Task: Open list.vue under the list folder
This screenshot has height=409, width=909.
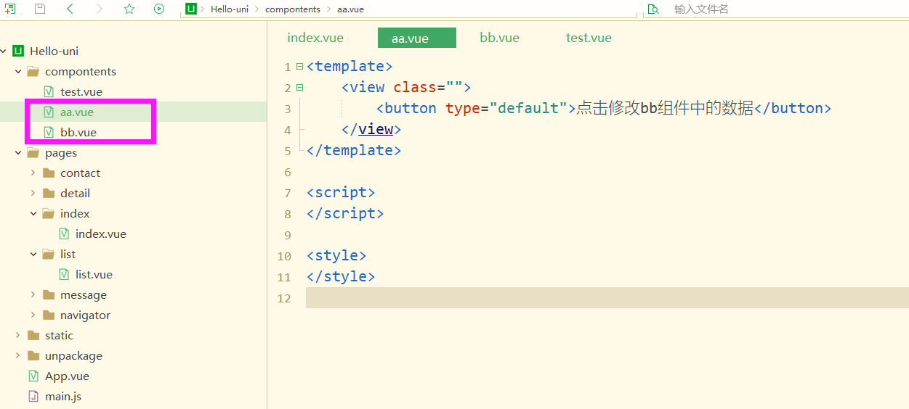Action: click(94, 274)
